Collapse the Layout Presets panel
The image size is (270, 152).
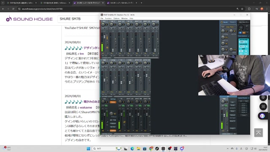(x=248, y=98)
